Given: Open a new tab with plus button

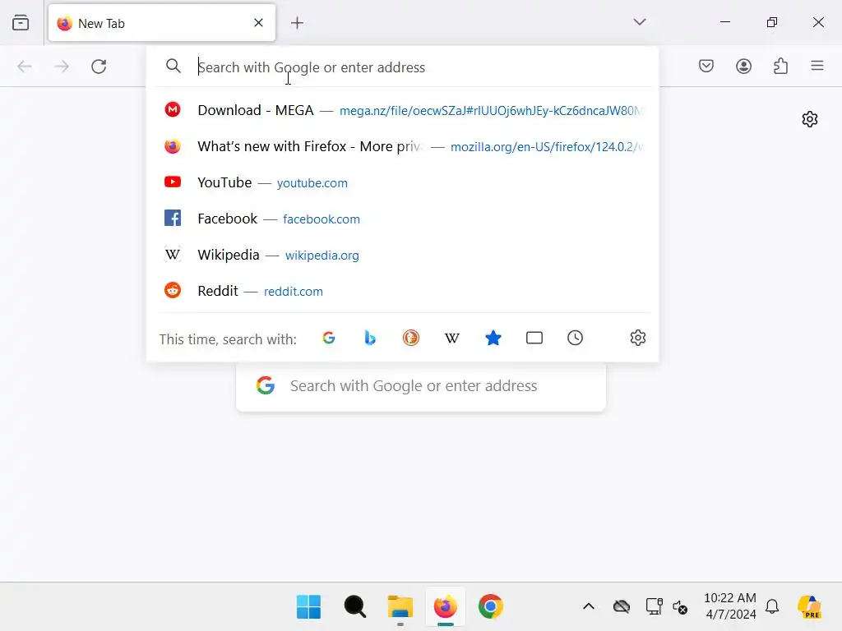Looking at the screenshot, I should coord(297,22).
